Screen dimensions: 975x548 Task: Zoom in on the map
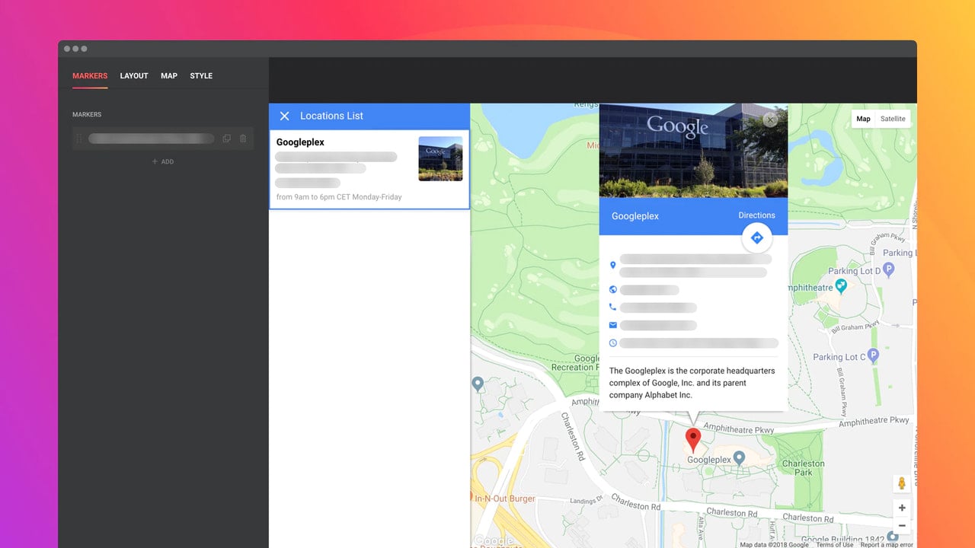coord(902,508)
